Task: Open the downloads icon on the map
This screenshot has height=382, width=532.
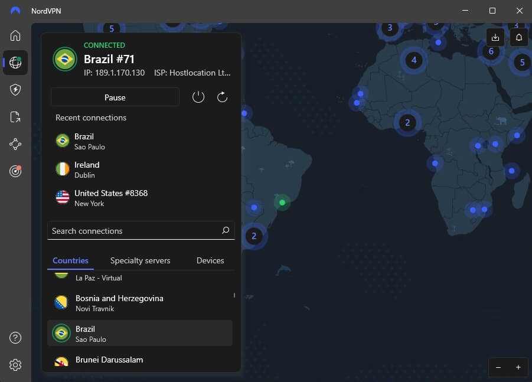Action: pyautogui.click(x=495, y=37)
